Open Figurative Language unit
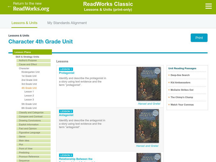The width and height of the screenshot is (216, 162). 33,133
